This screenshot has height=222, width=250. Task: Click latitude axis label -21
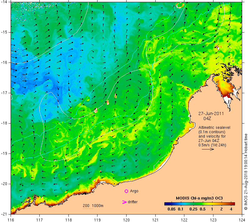click(4, 214)
